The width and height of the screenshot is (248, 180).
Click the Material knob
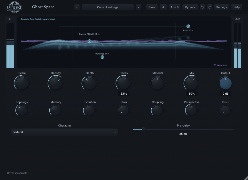pyautogui.click(x=158, y=83)
